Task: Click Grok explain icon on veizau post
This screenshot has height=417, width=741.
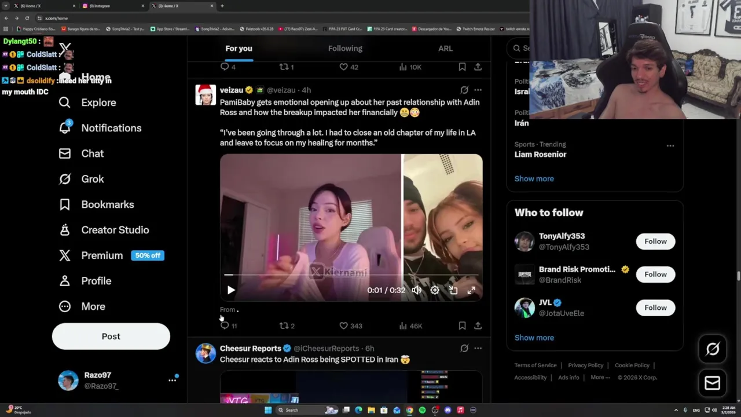Action: point(464,90)
